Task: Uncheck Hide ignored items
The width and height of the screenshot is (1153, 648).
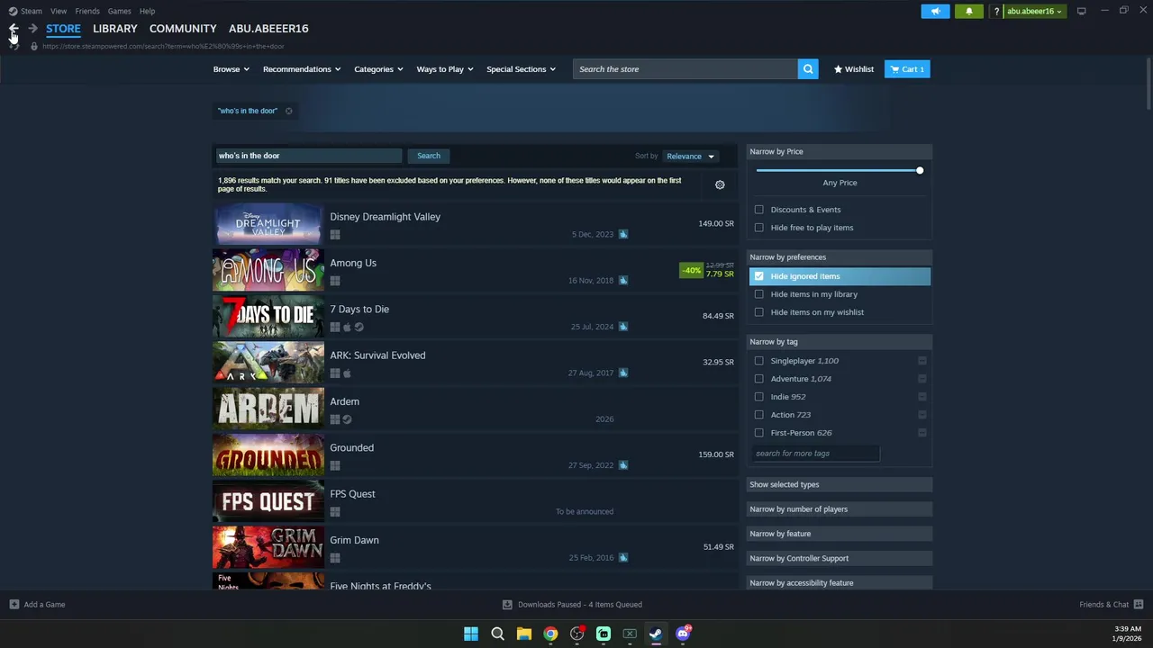Action: pos(759,276)
